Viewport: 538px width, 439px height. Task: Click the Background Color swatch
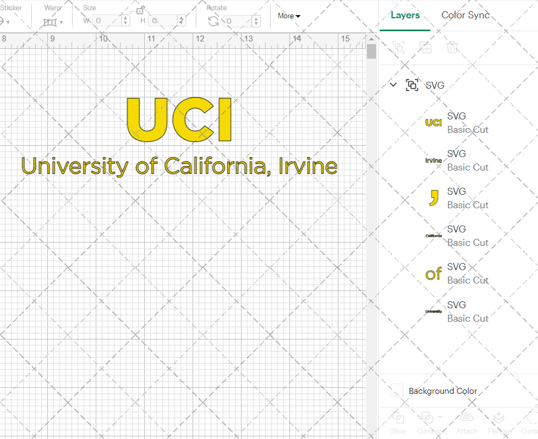coord(397,391)
